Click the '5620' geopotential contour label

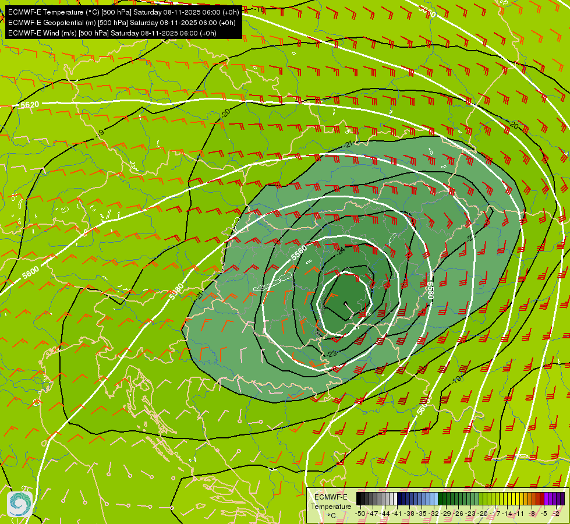[x=30, y=105]
